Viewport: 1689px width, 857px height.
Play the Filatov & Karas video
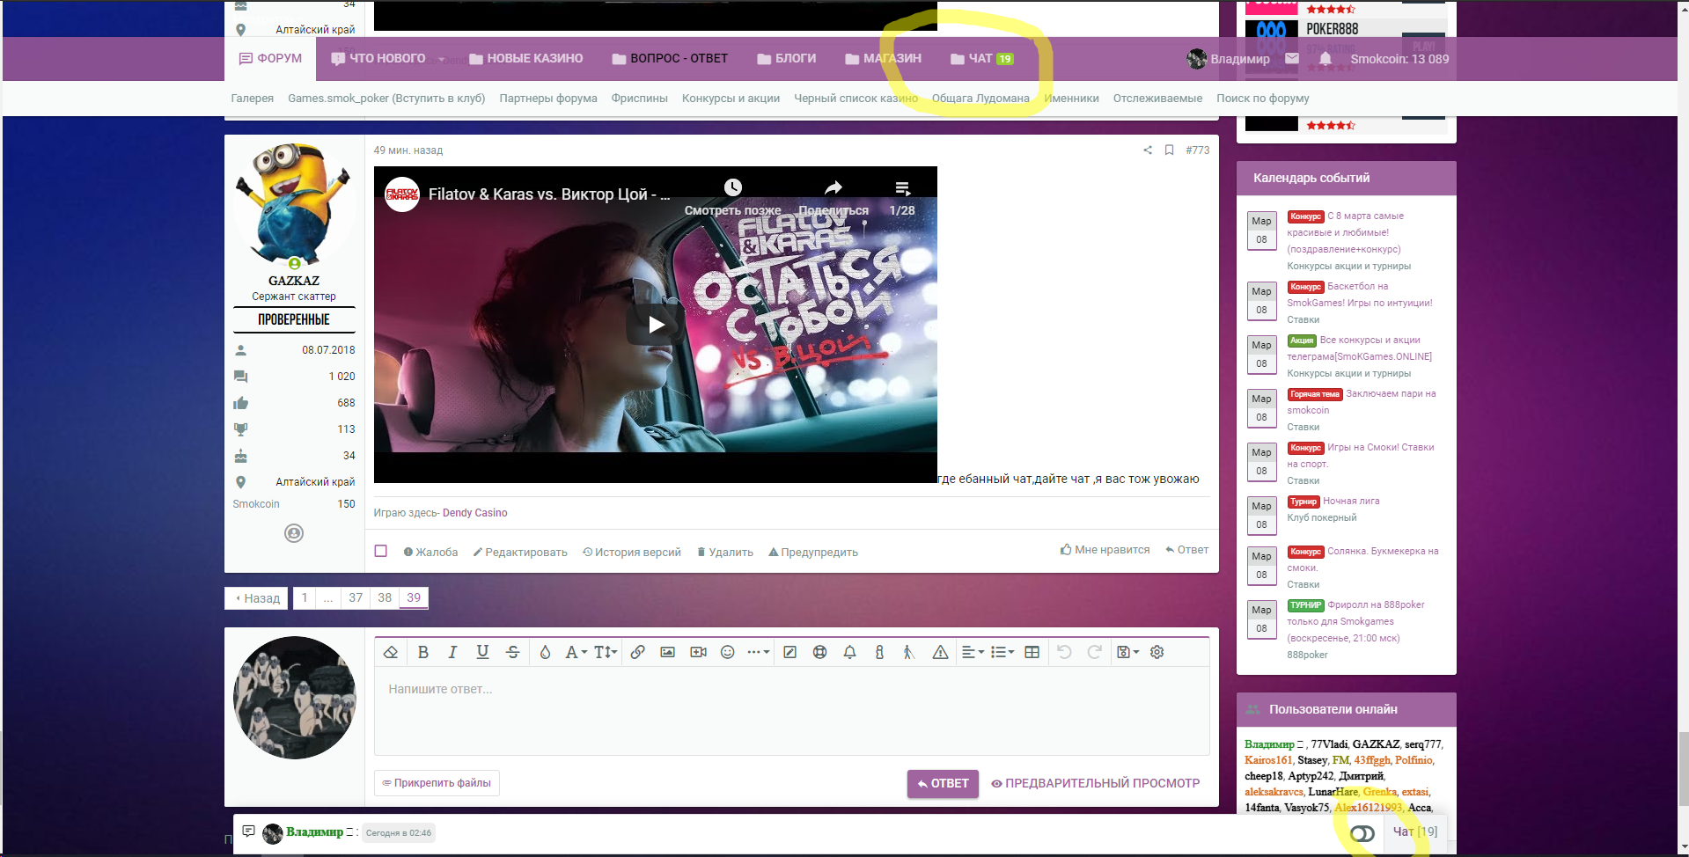(x=656, y=324)
